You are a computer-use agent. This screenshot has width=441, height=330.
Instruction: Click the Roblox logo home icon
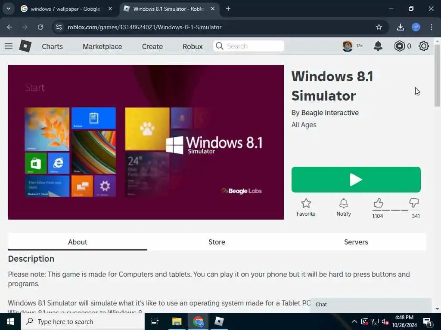[25, 46]
